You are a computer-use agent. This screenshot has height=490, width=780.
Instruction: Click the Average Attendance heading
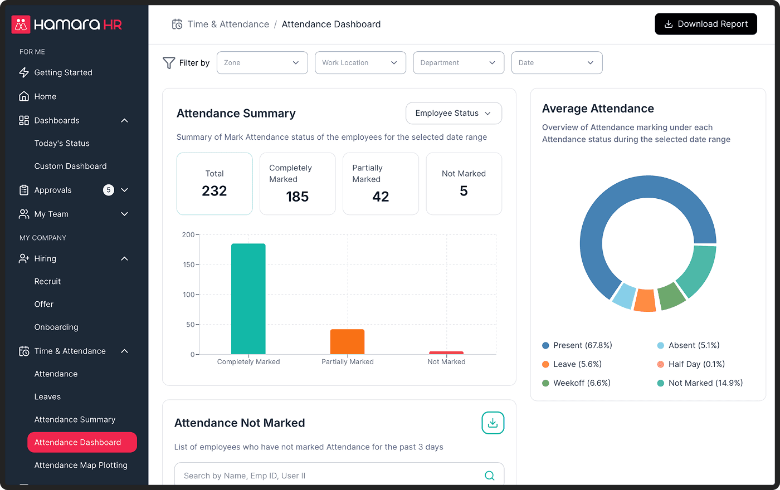pos(598,109)
